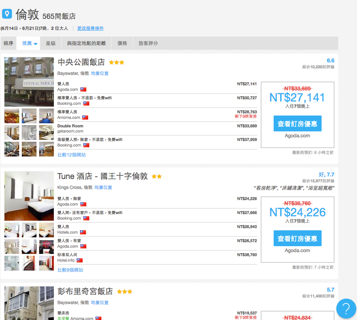Screen dimensions: 357x320
Task: Click the three-star rating of 中央公園飯店
Action: pyautogui.click(x=117, y=62)
